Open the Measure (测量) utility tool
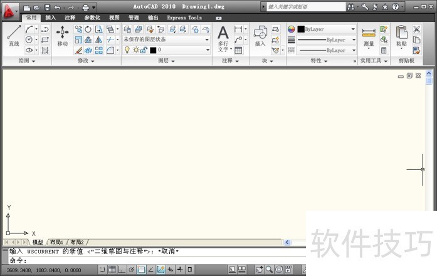The image size is (437, 276). pyautogui.click(x=369, y=36)
